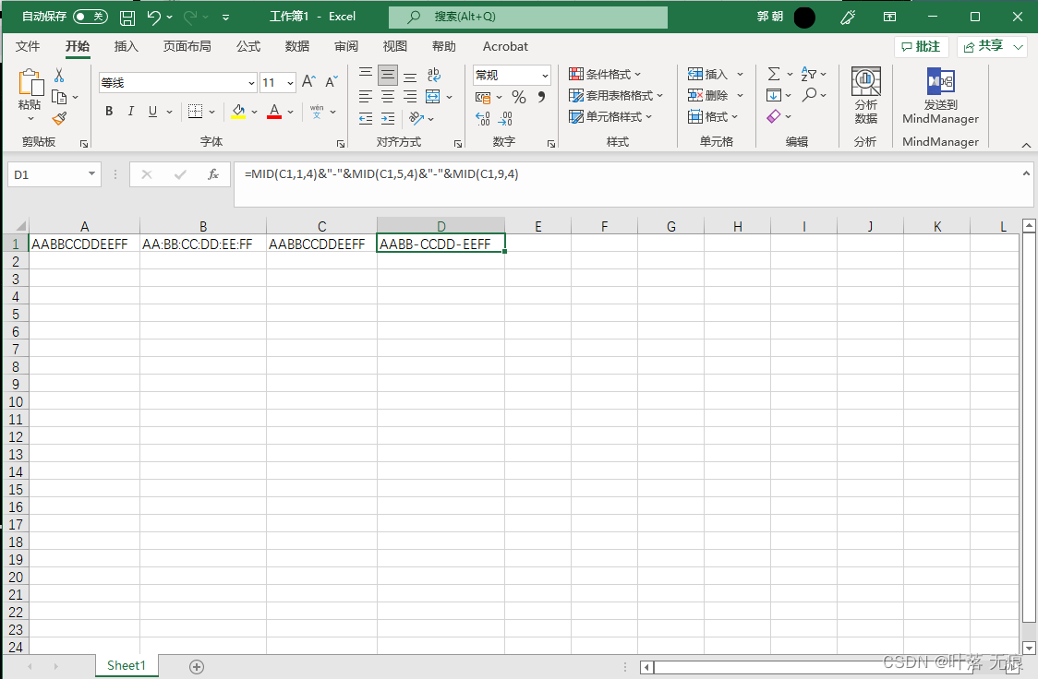This screenshot has width=1038, height=679.
Task: Click the cell borders icon
Action: [195, 111]
